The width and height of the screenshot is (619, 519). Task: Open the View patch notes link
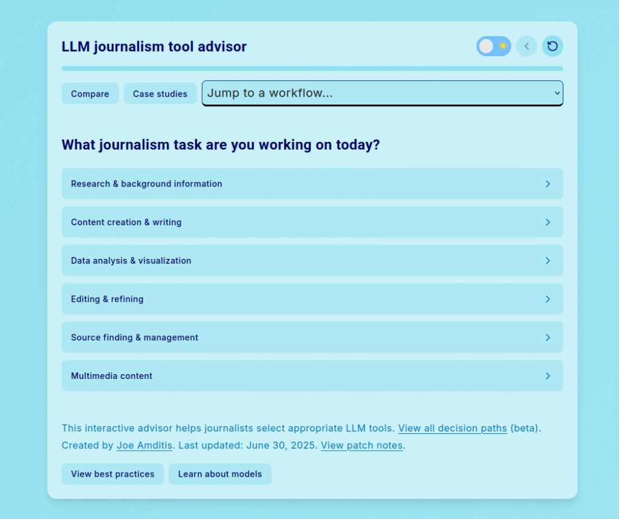[361, 445]
